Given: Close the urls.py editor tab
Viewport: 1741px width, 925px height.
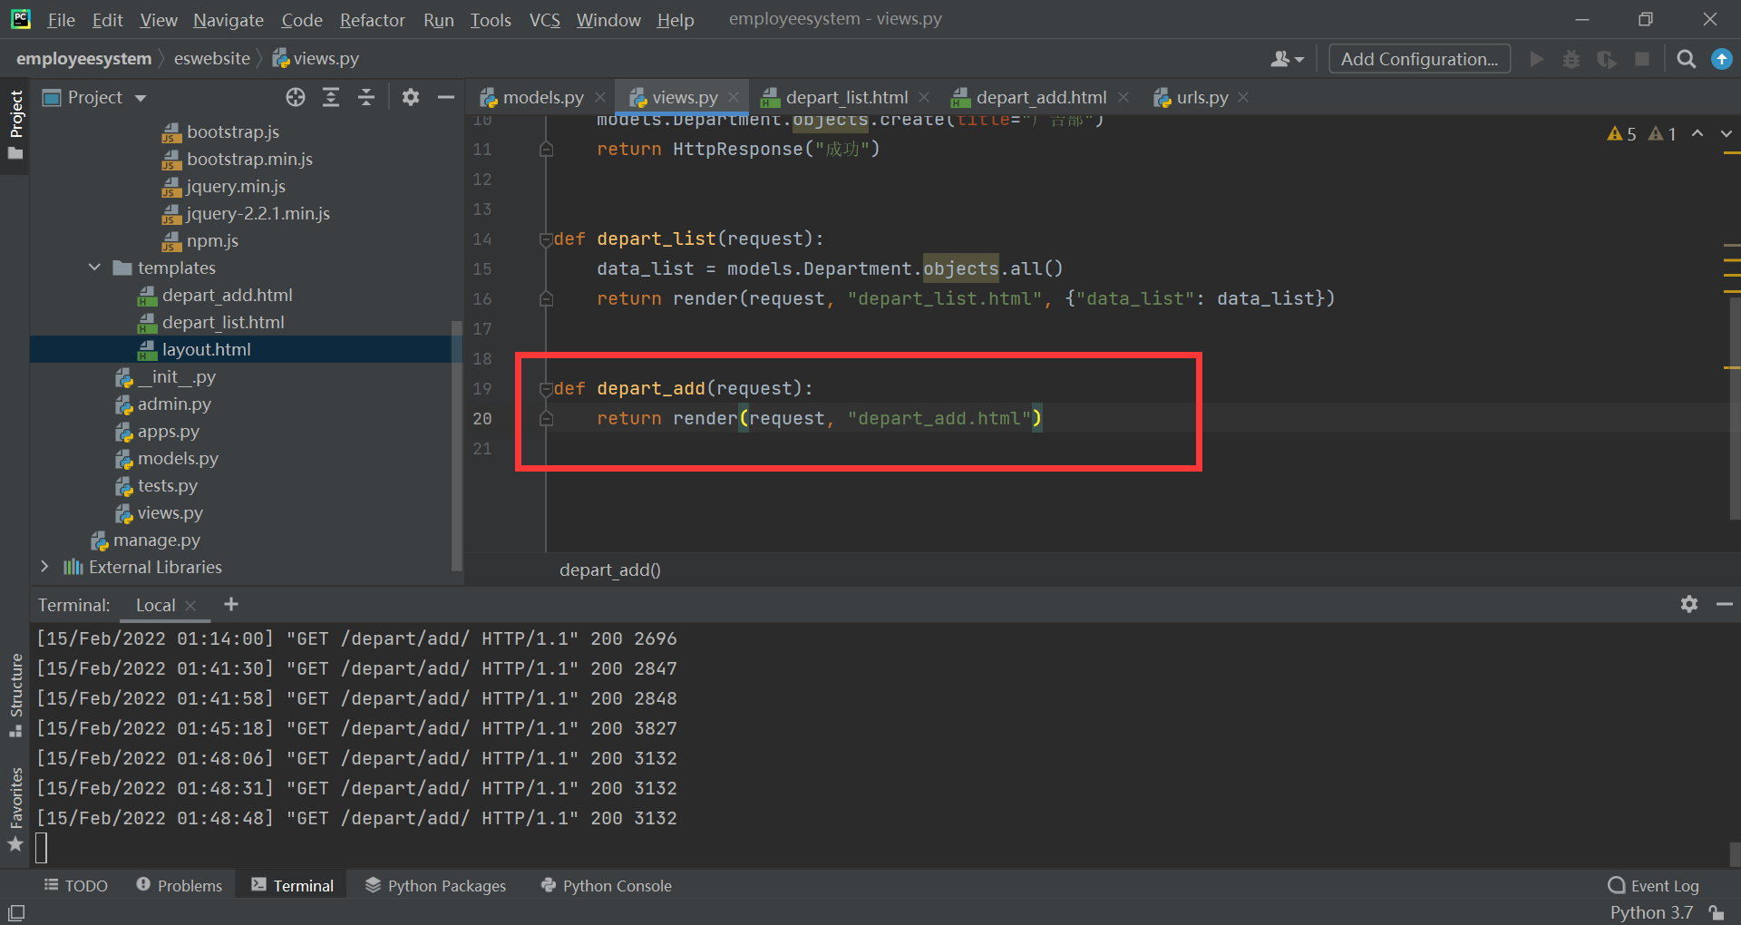Looking at the screenshot, I should 1243,97.
